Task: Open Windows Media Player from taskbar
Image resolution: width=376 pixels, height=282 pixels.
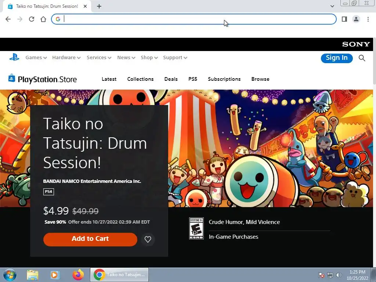Action: (55, 275)
